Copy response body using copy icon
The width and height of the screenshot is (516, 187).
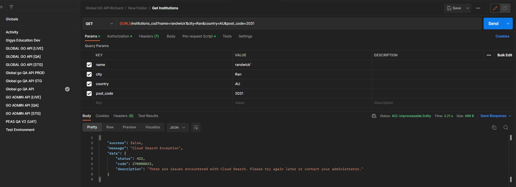click(494, 127)
